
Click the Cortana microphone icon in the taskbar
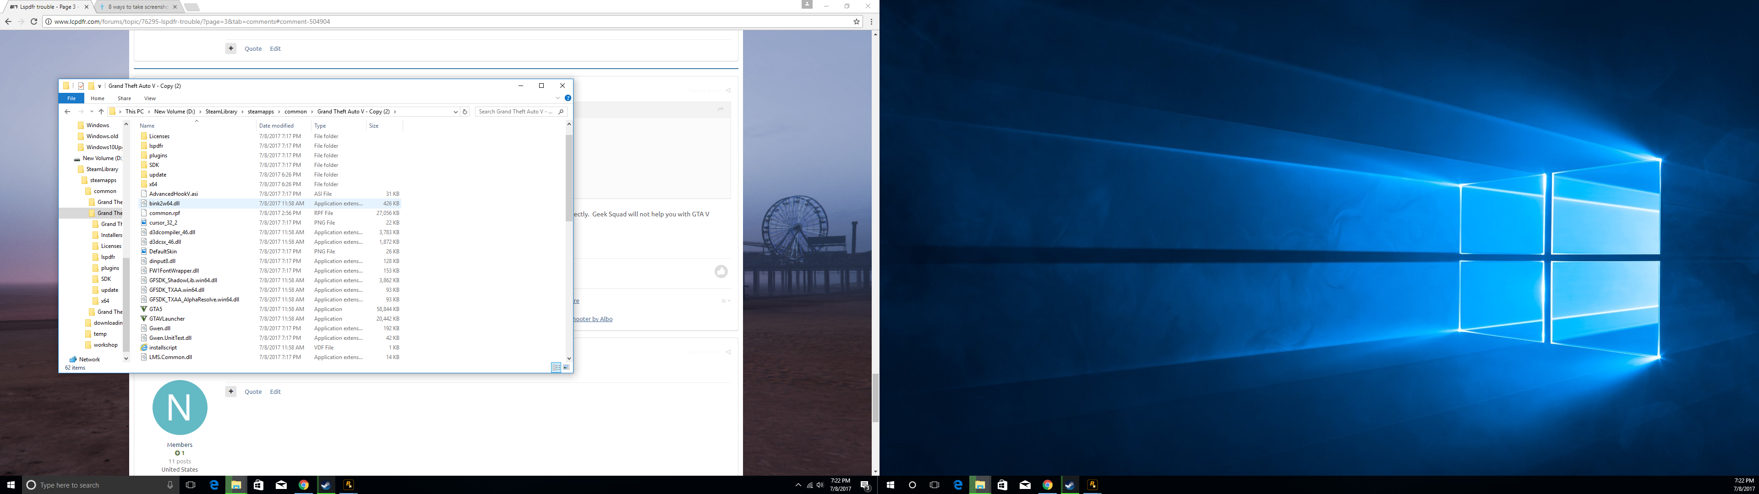(170, 485)
